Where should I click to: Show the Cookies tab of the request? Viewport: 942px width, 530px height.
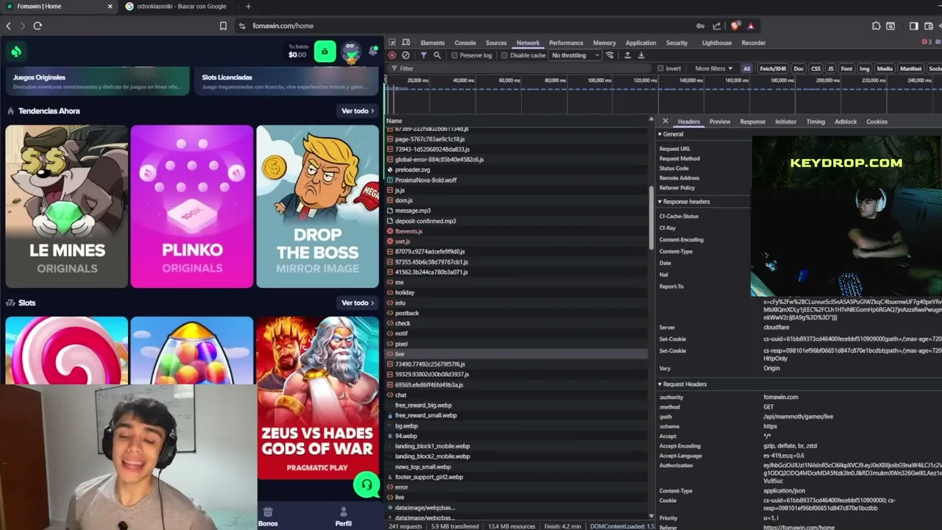(877, 121)
